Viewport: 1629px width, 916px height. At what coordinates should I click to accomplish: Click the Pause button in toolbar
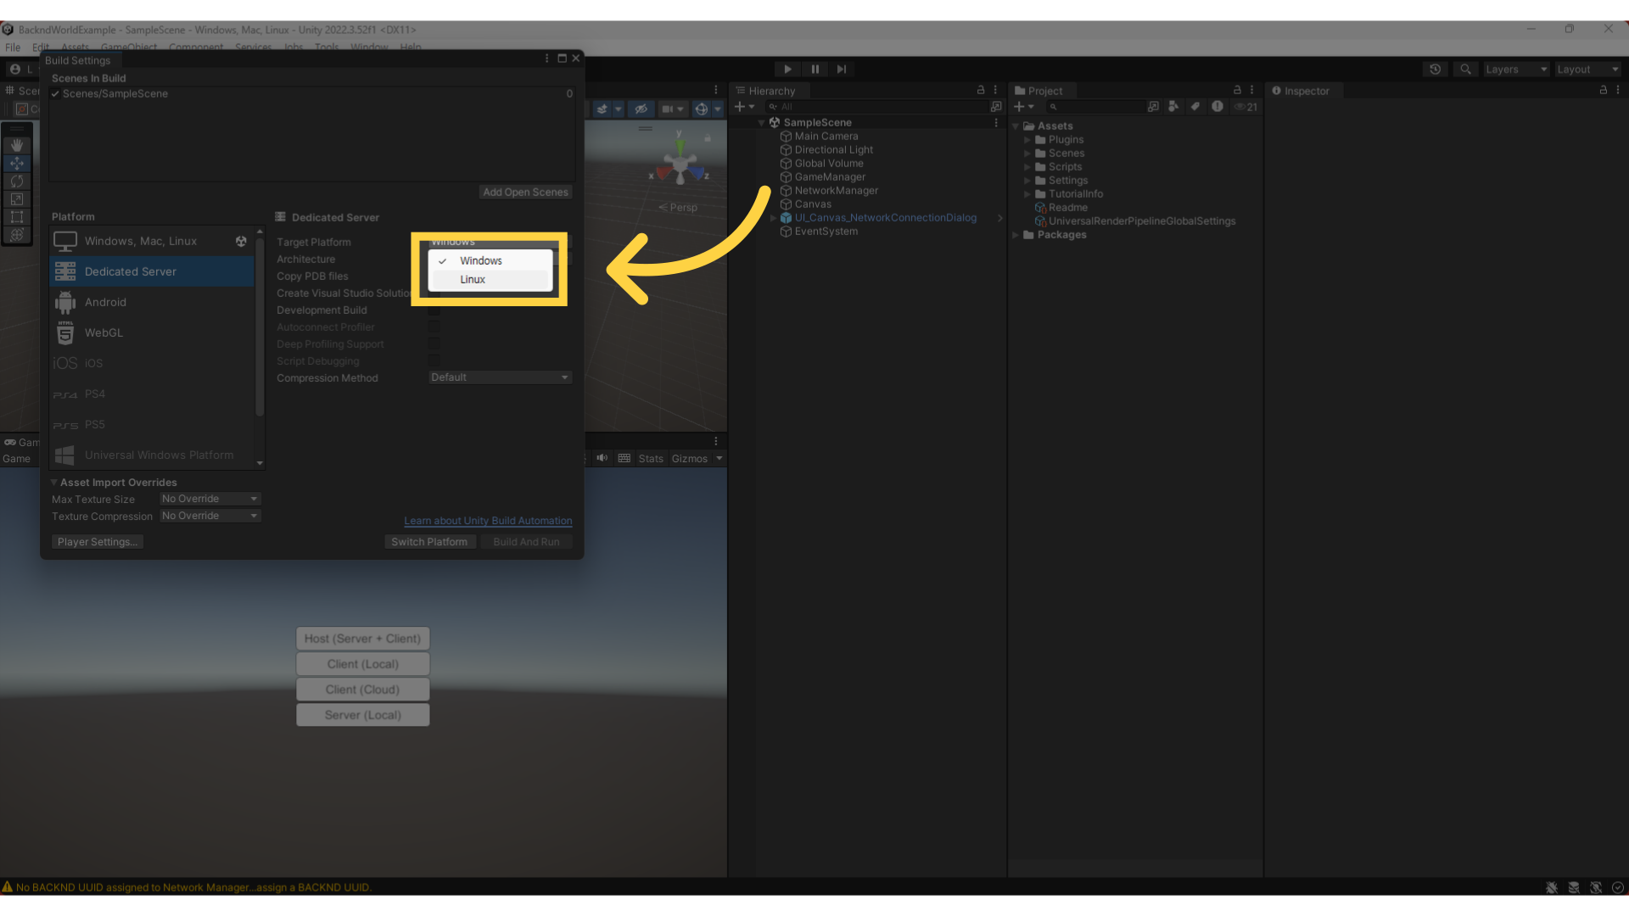(814, 70)
